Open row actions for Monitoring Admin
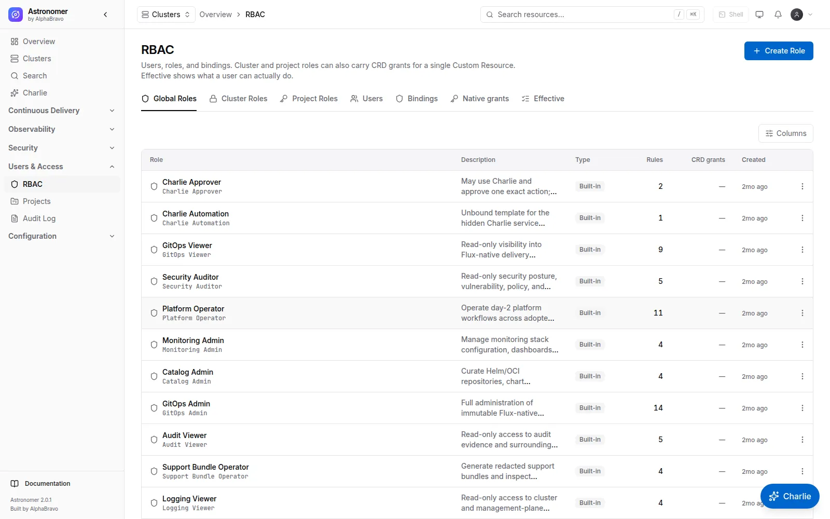 pos(803,345)
